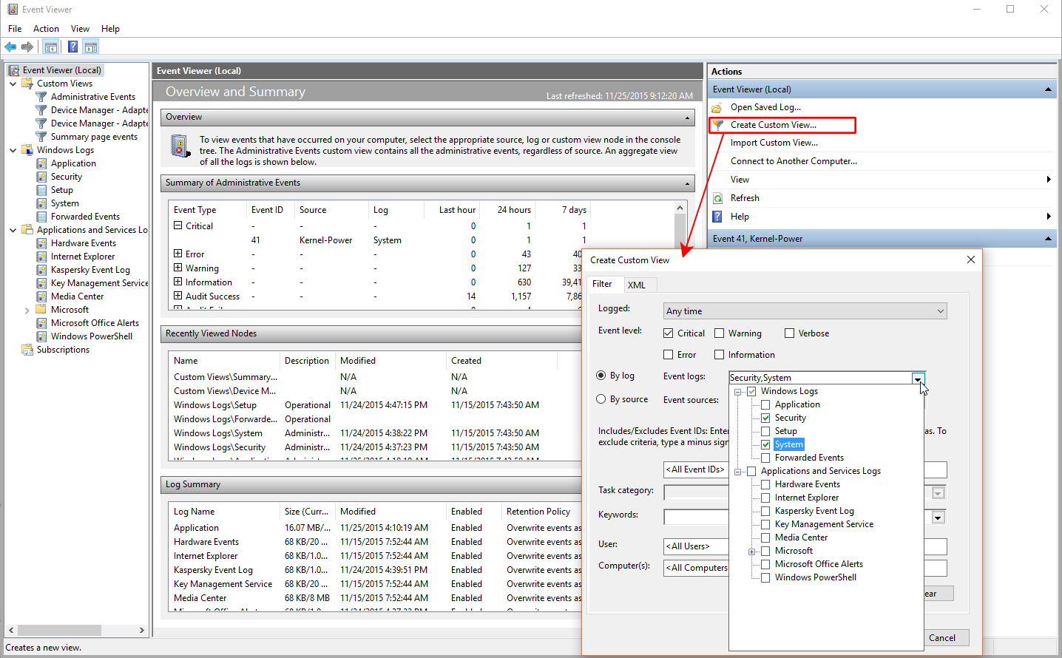Click the Create Custom View filter icon
1062x658 pixels.
[720, 125]
